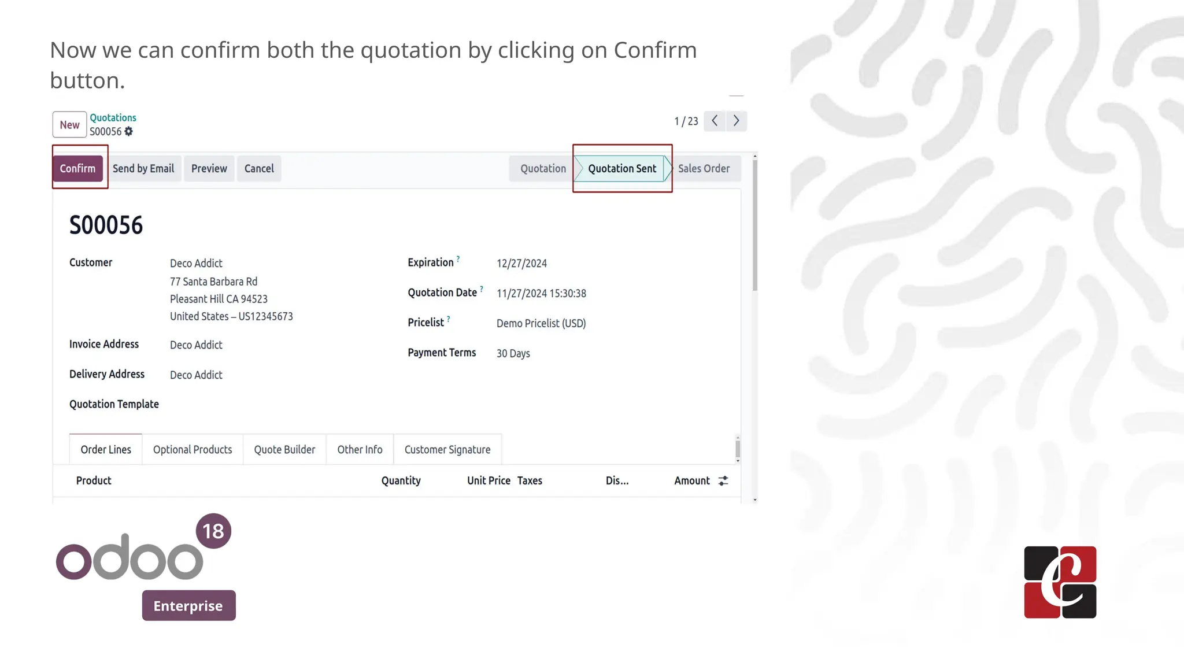Create a New quotation

69,124
